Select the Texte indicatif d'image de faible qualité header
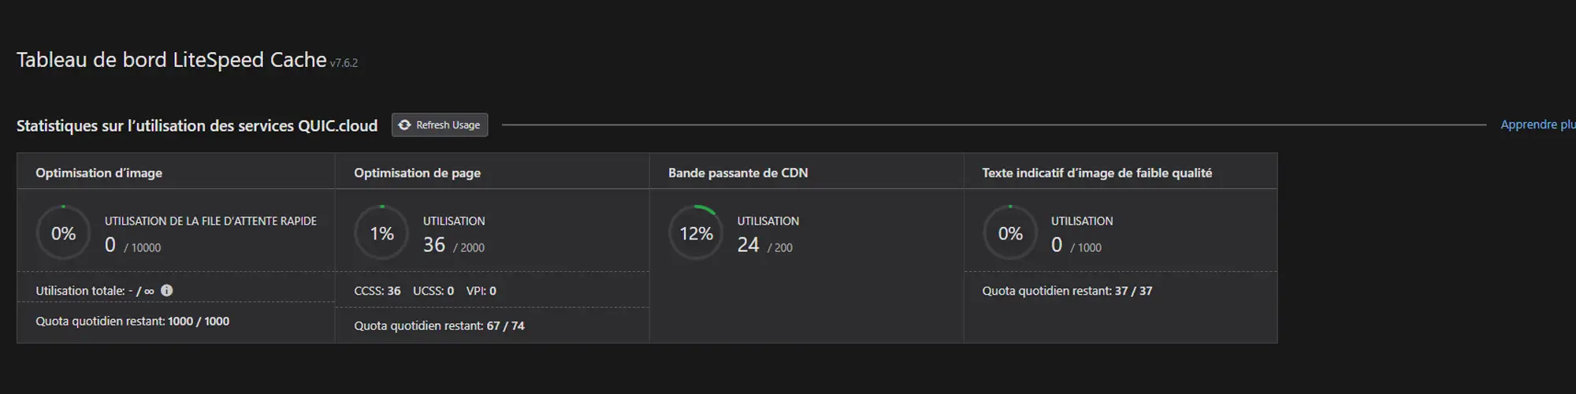This screenshot has height=394, width=1576. [x=1097, y=173]
